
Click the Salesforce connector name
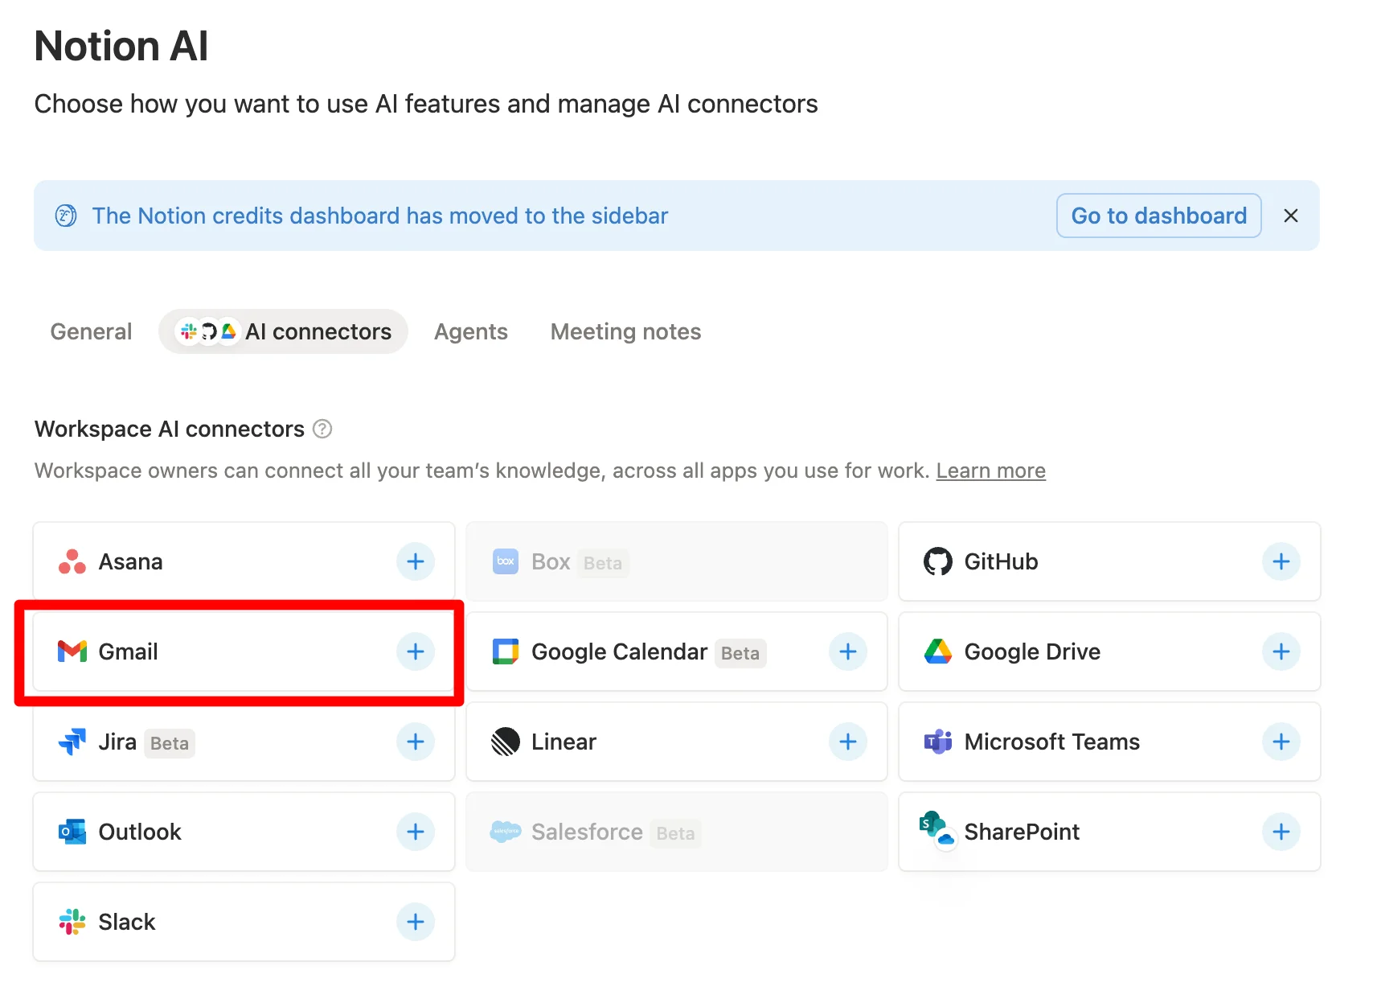click(588, 832)
